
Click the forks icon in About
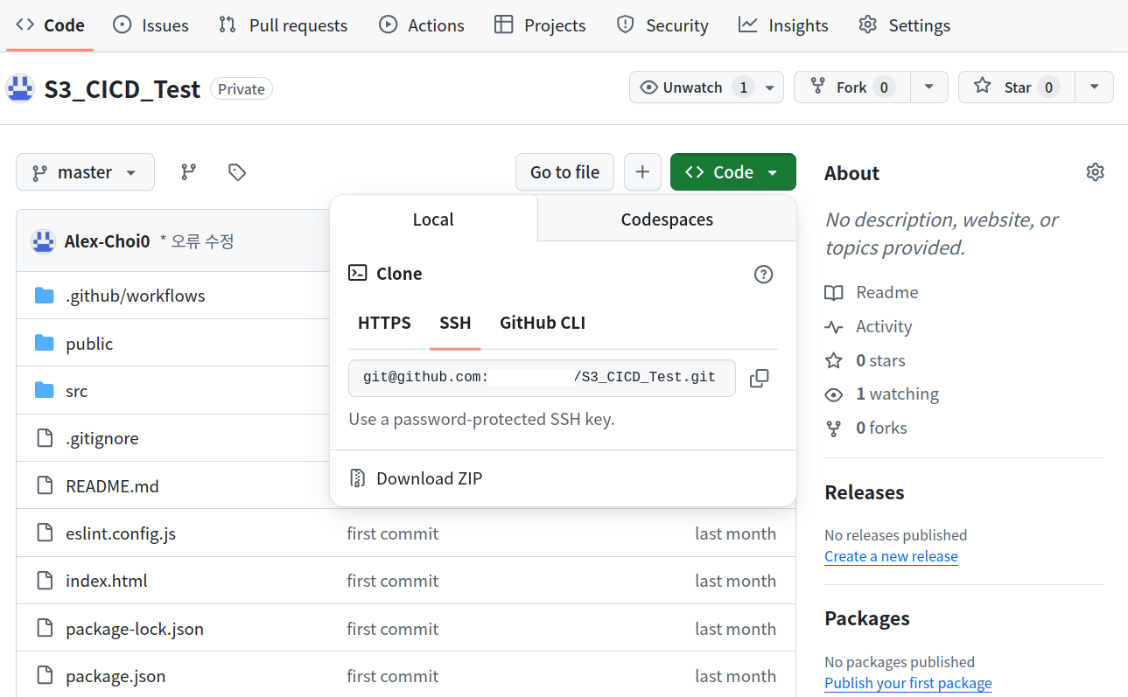coord(834,429)
